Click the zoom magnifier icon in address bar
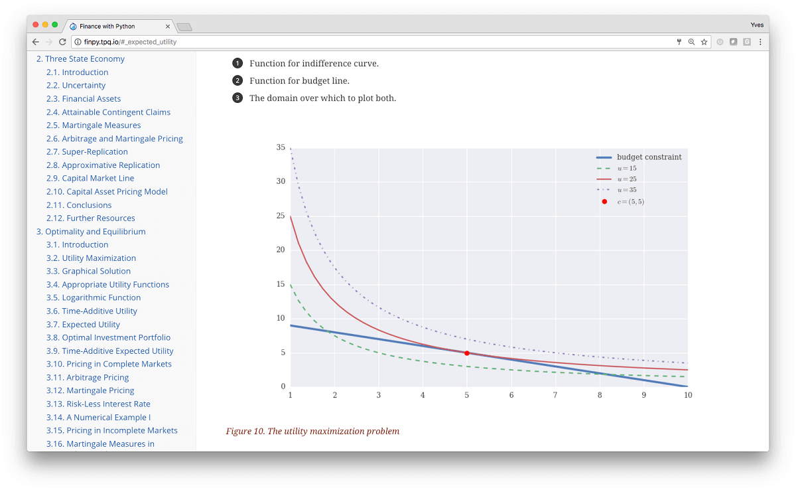This screenshot has width=796, height=490. (x=691, y=42)
